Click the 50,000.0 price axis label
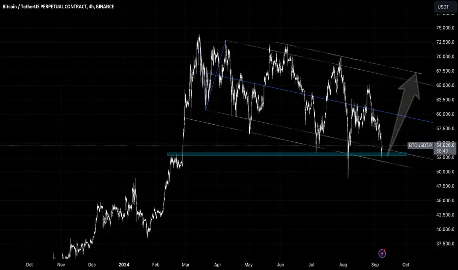This screenshot has height=270, width=458. coord(445,172)
